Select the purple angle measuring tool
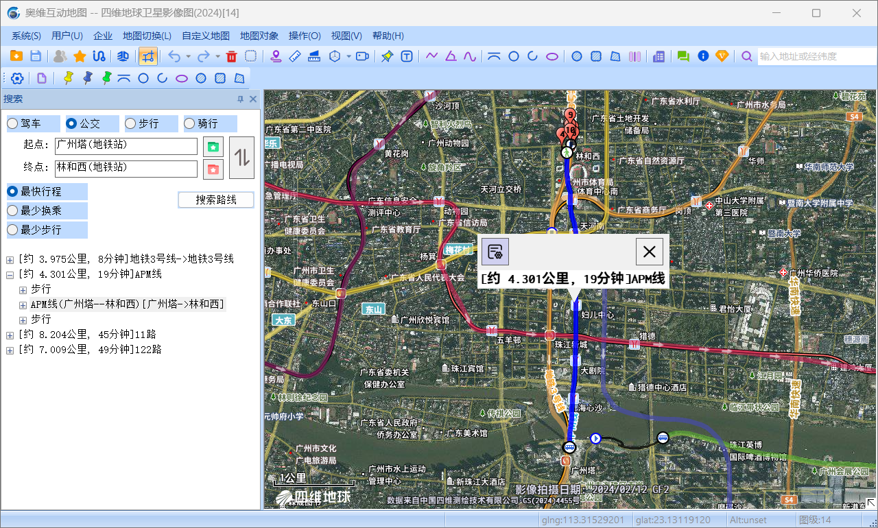The width and height of the screenshot is (878, 528). pyautogui.click(x=451, y=56)
